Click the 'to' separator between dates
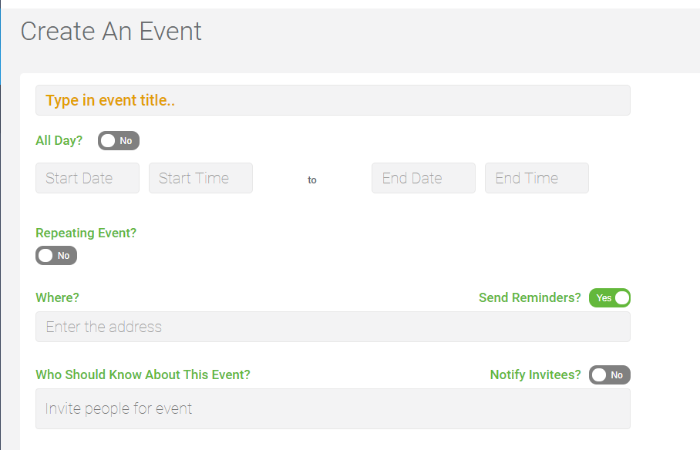Image resolution: width=700 pixels, height=450 pixels. click(312, 180)
